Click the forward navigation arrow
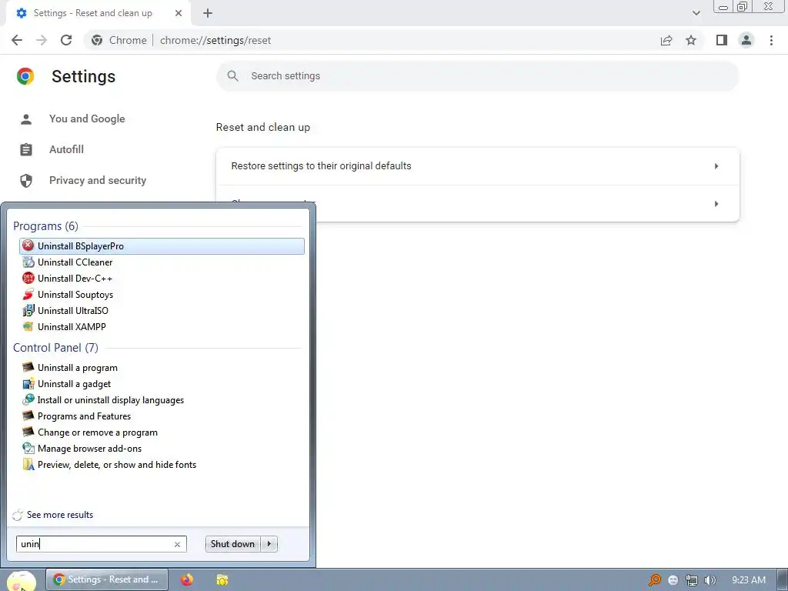The width and height of the screenshot is (788, 591). pos(42,40)
